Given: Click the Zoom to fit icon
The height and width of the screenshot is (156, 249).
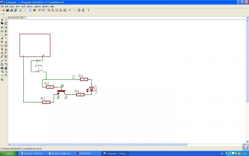Looking at the screenshot, I should coord(49,10).
